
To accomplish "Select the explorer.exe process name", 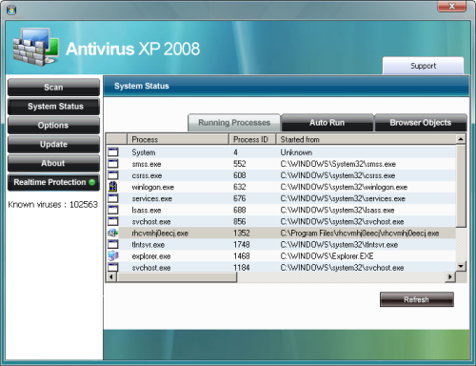I will [151, 256].
